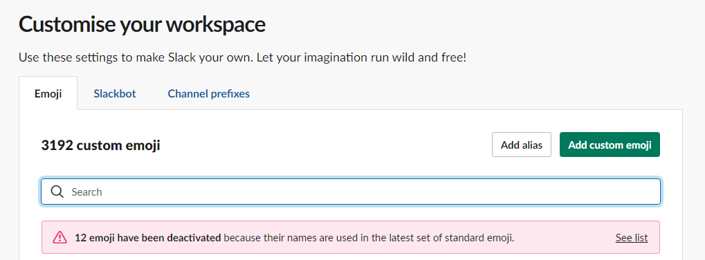The width and height of the screenshot is (705, 260).
Task: Click the Customise your workspace heading
Action: [142, 24]
